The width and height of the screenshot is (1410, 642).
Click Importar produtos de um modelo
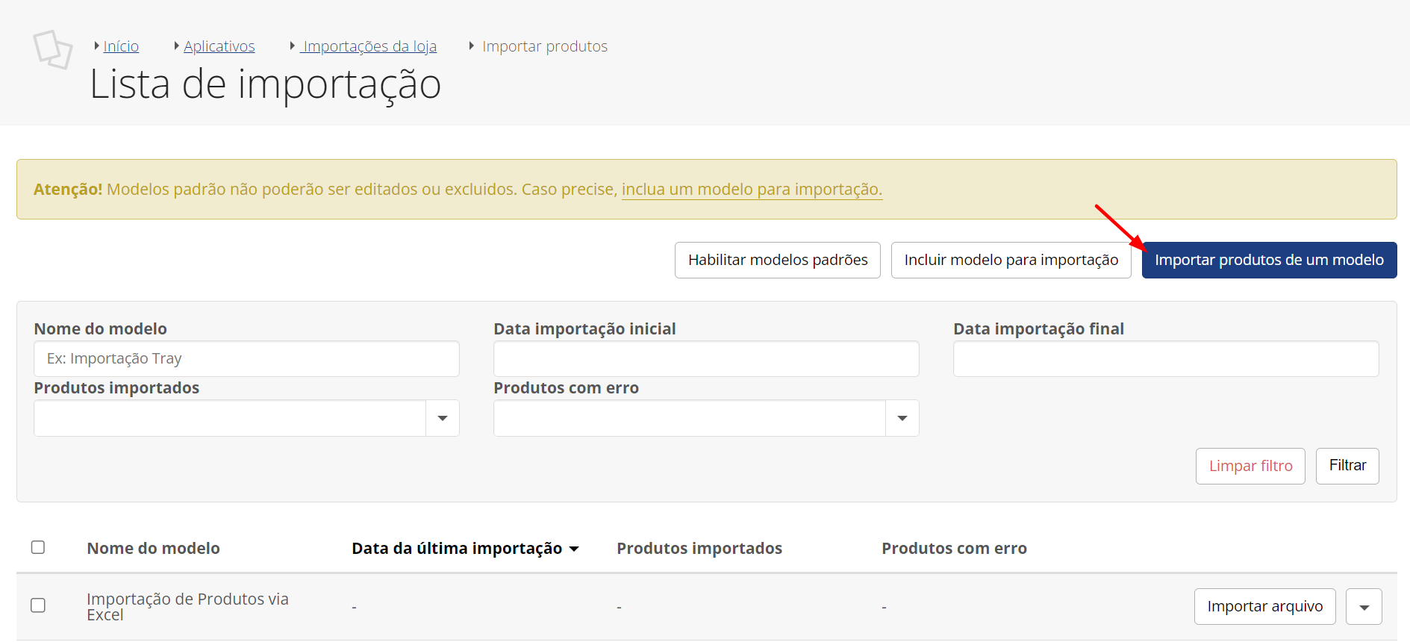(x=1269, y=260)
